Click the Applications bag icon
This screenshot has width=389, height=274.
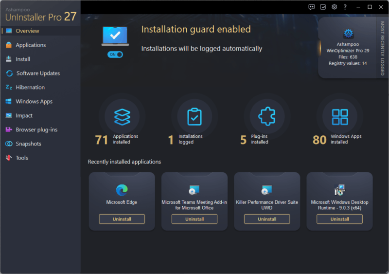pyautogui.click(x=9, y=45)
